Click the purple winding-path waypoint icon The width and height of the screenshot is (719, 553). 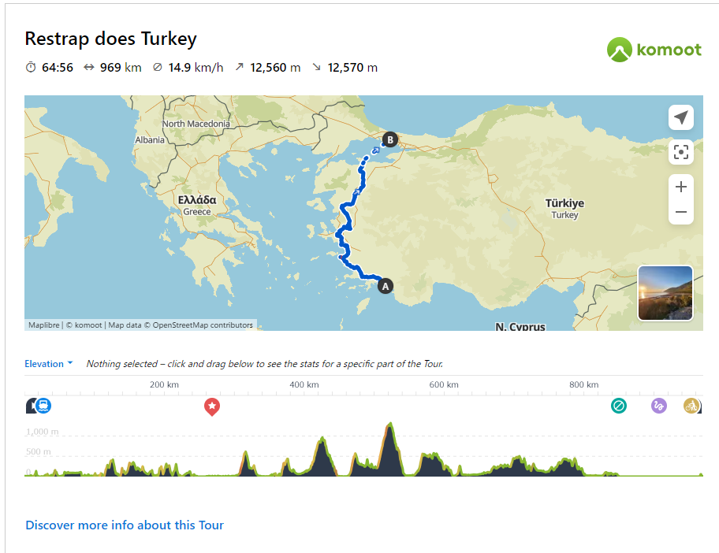coord(659,406)
